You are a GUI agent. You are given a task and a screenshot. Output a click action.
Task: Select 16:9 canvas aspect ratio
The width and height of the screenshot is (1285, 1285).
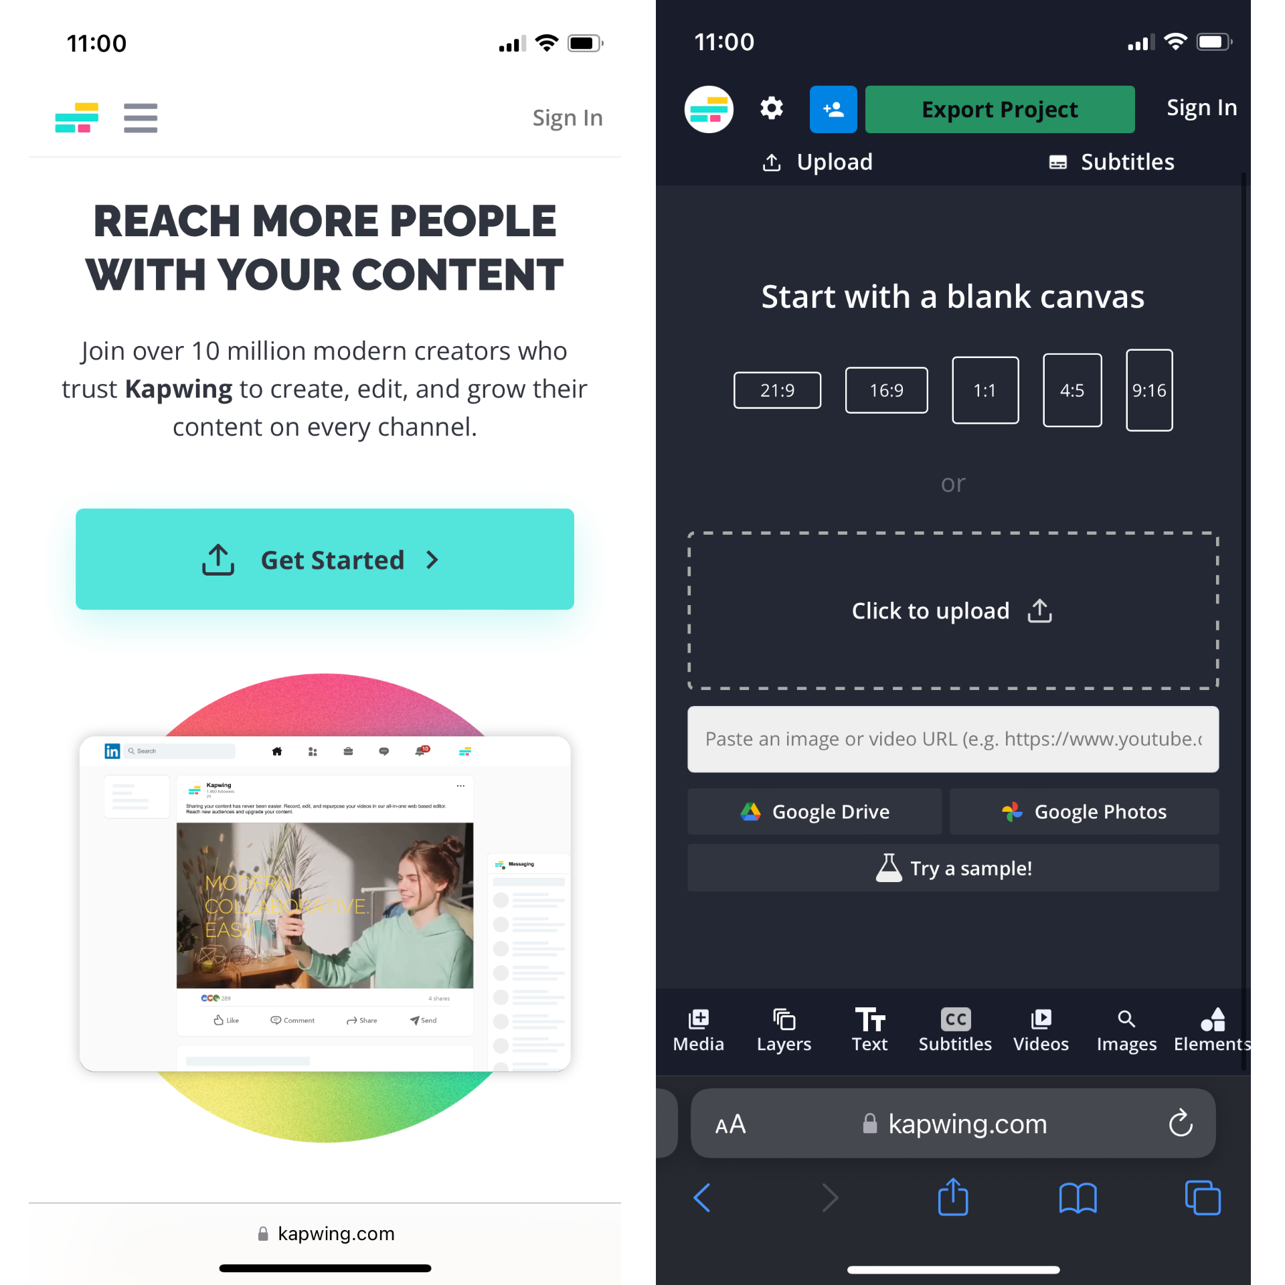[885, 390]
